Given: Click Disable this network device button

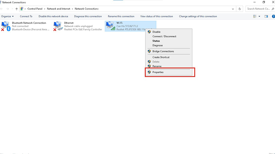Looking at the screenshot, I should [x=53, y=16].
